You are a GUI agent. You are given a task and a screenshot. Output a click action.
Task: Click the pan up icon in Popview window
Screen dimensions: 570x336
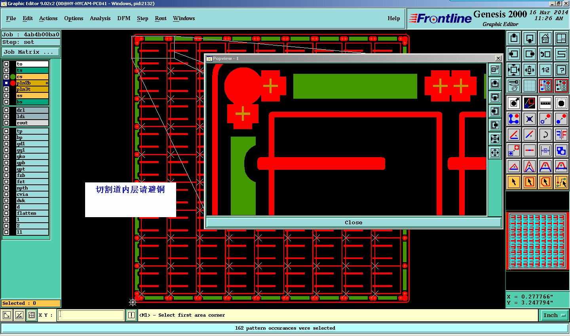pos(495,84)
